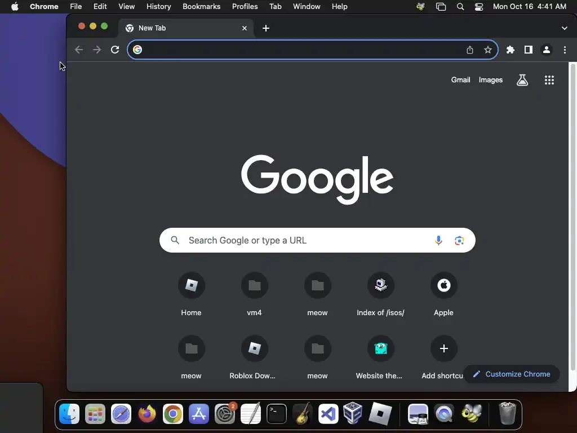Viewport: 577px width, 433px height.
Task: Share this page via share icon
Action: [470, 50]
